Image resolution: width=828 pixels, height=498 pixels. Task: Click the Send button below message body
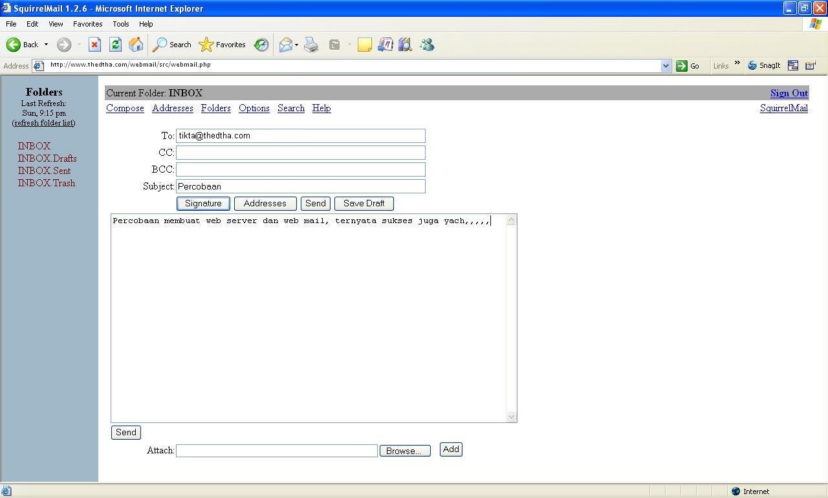[126, 433]
